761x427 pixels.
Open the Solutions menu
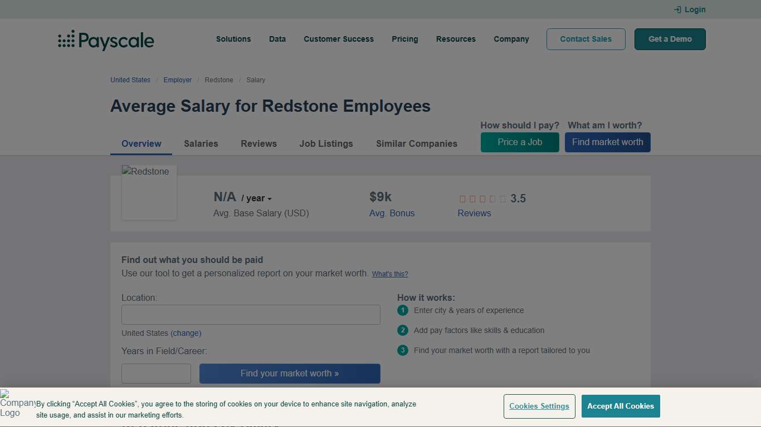pos(233,39)
